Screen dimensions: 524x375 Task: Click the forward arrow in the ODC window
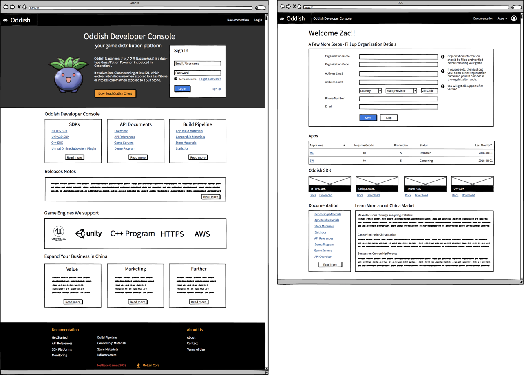pos(288,7)
